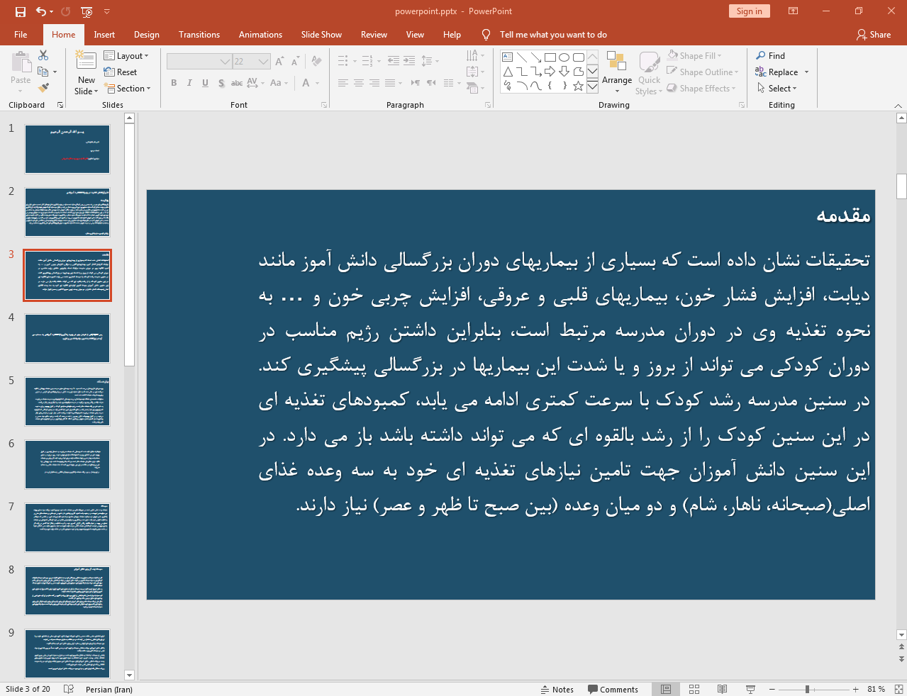Viewport: 907px width, 696px height.
Task: Select the Rectangle shape in shapes gallery
Action: click(x=550, y=57)
